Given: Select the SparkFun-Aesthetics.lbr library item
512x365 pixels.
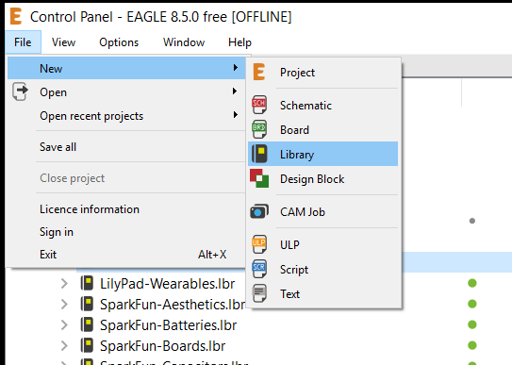Looking at the screenshot, I should click(173, 305).
